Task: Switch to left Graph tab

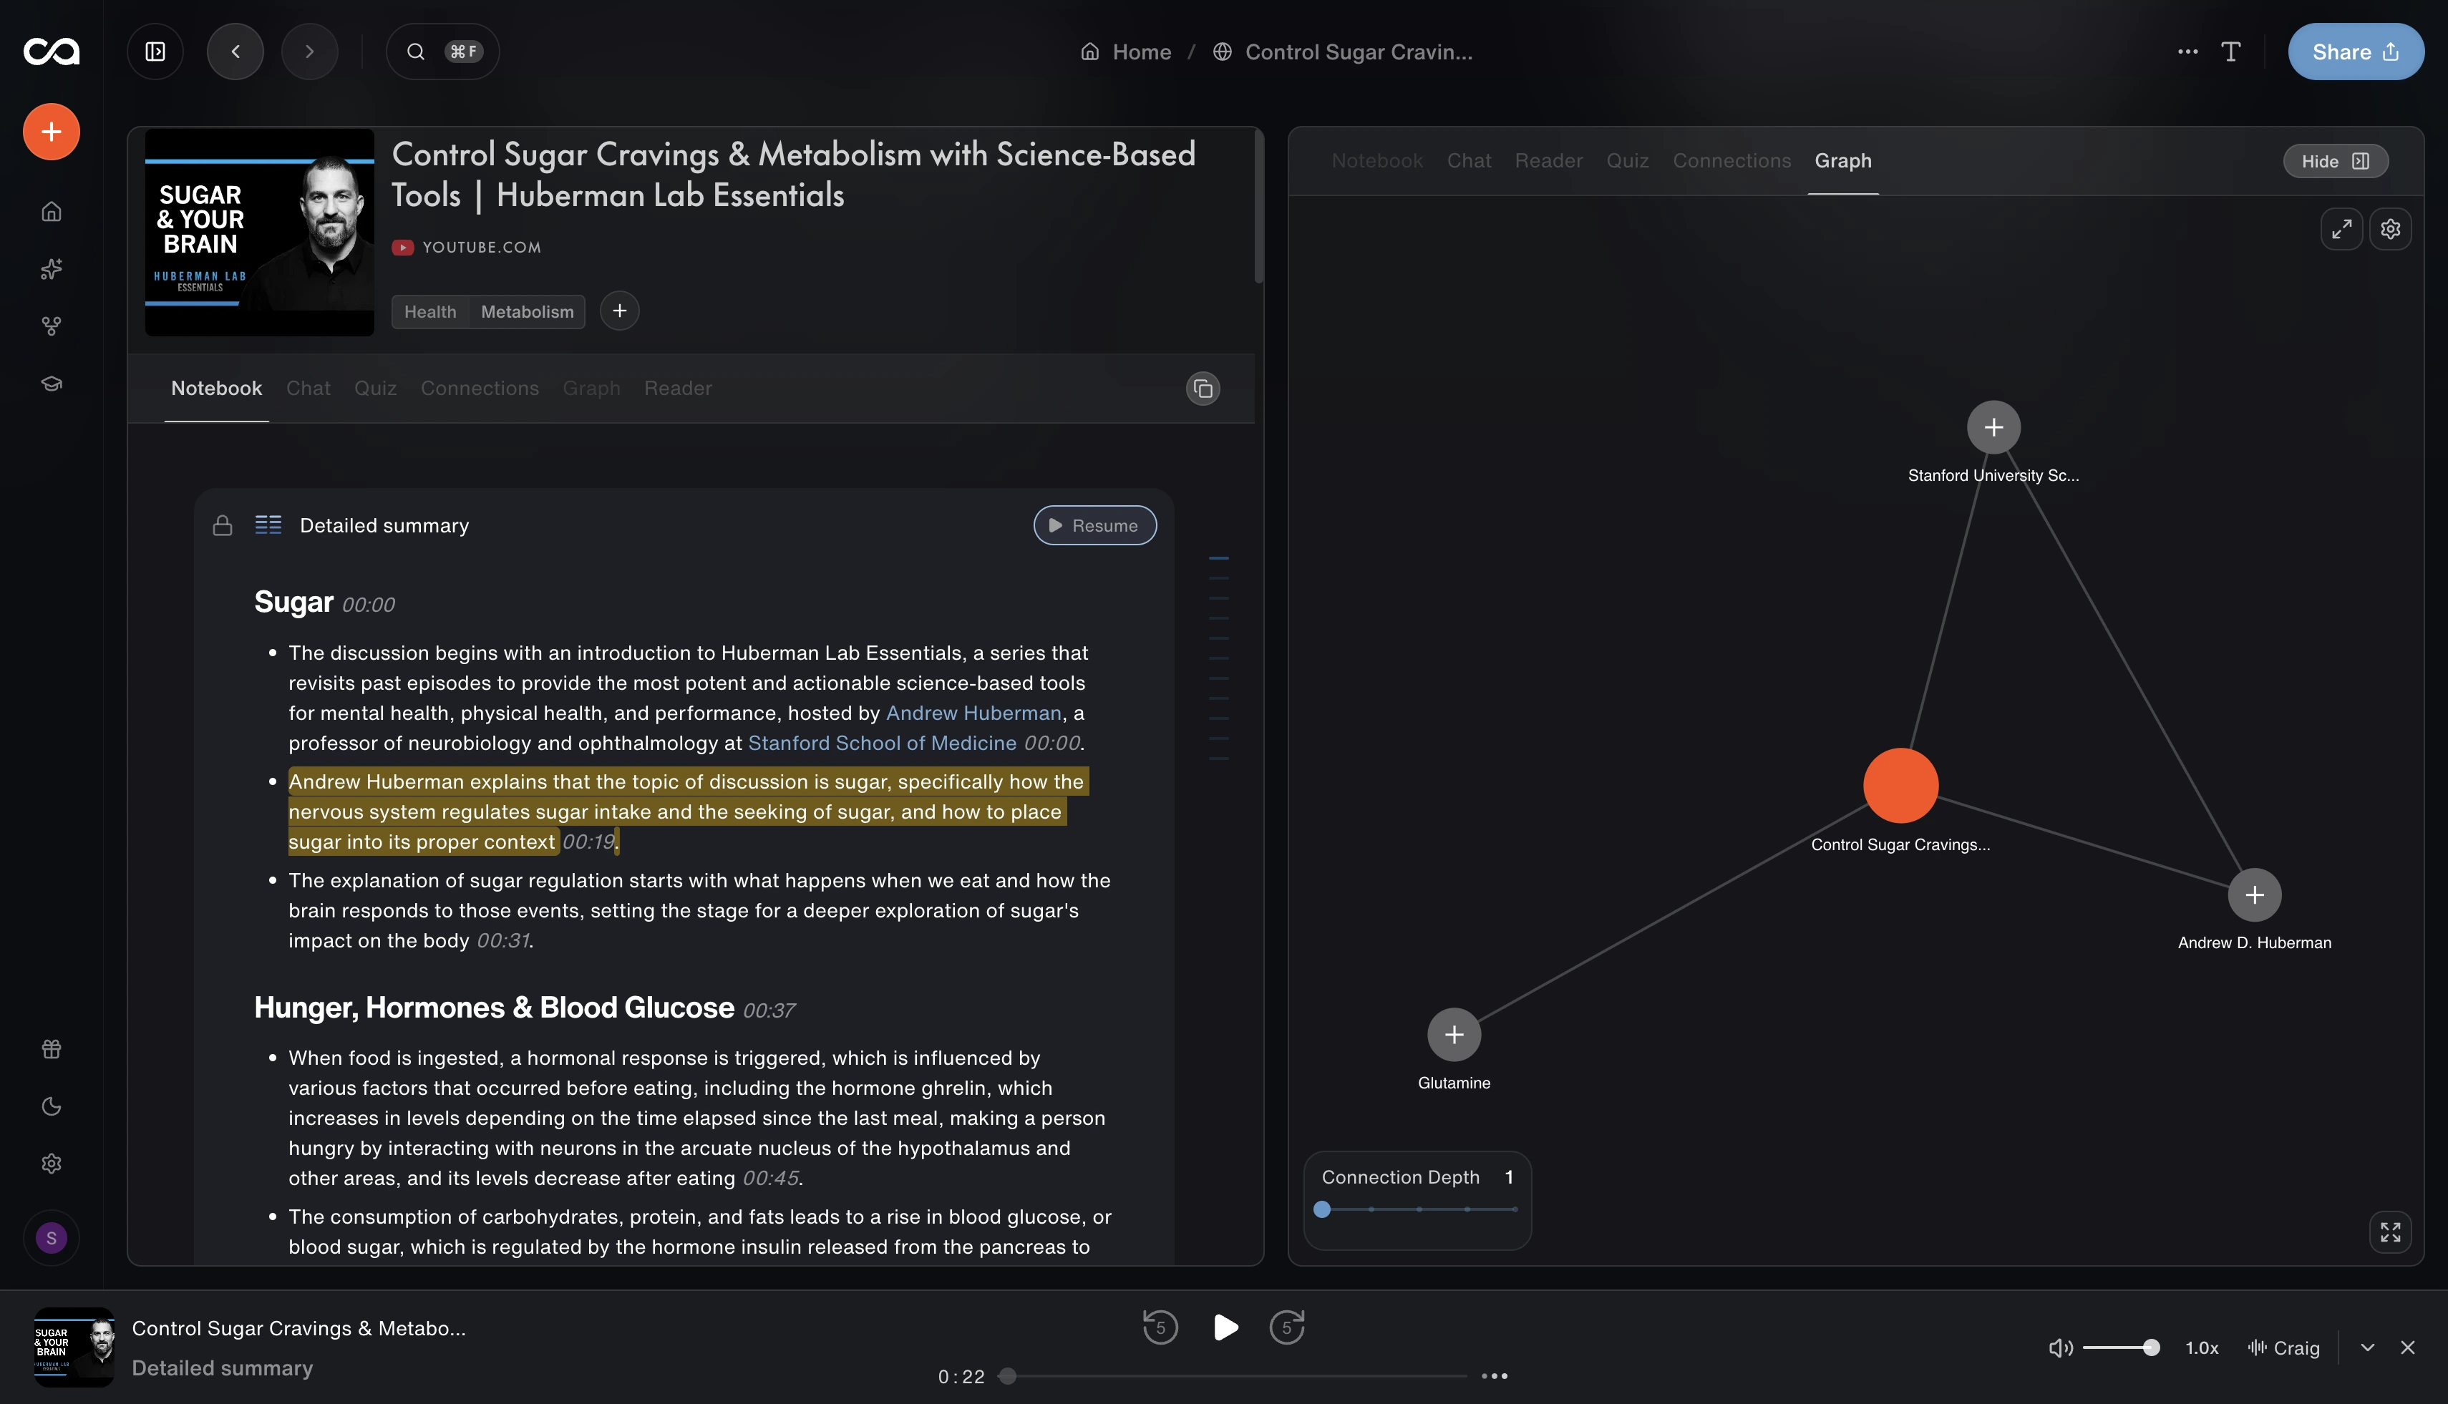Action: tap(591, 388)
